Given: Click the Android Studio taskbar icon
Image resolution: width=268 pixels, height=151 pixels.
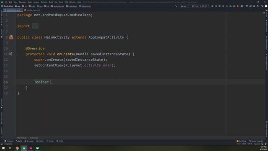Looking at the screenshot, I should click(24, 148).
